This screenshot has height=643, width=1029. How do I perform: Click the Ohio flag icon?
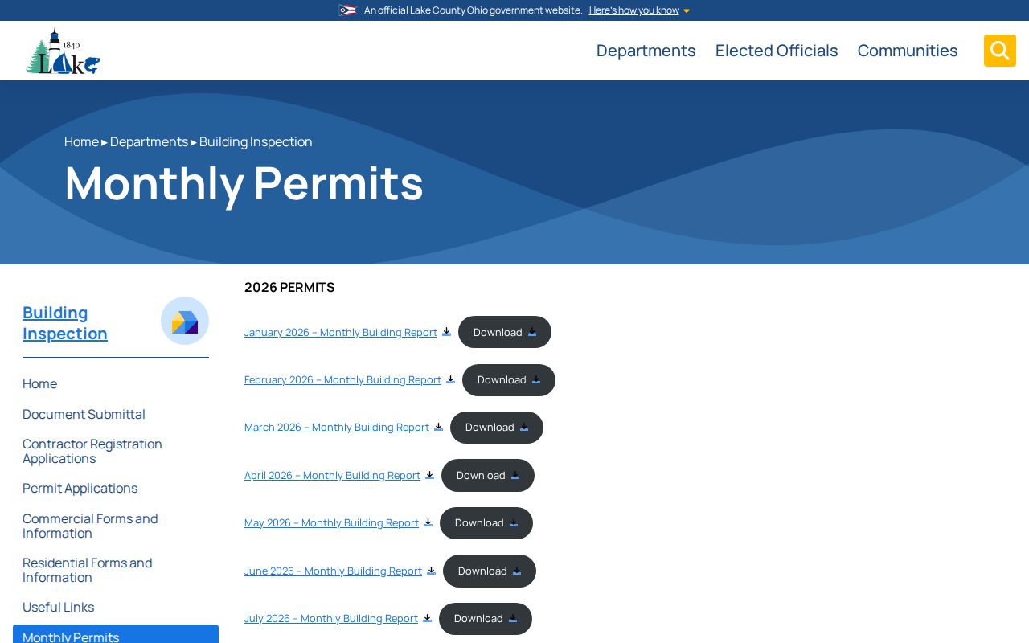pos(347,10)
